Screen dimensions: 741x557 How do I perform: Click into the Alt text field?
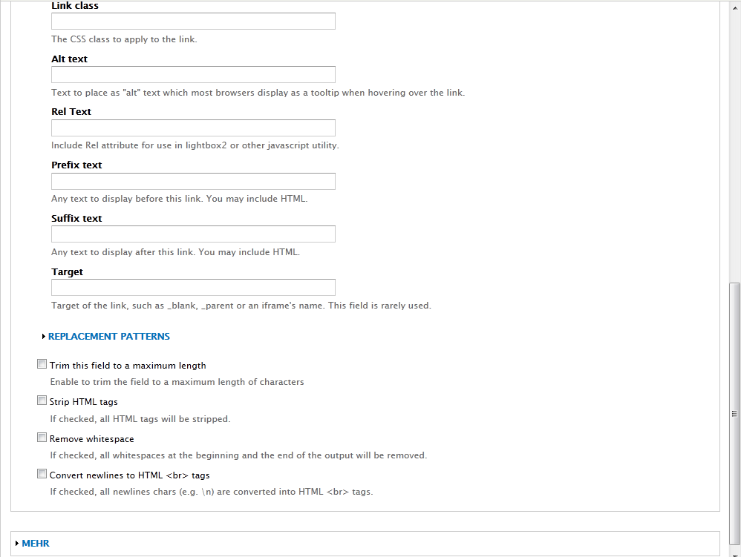point(193,75)
